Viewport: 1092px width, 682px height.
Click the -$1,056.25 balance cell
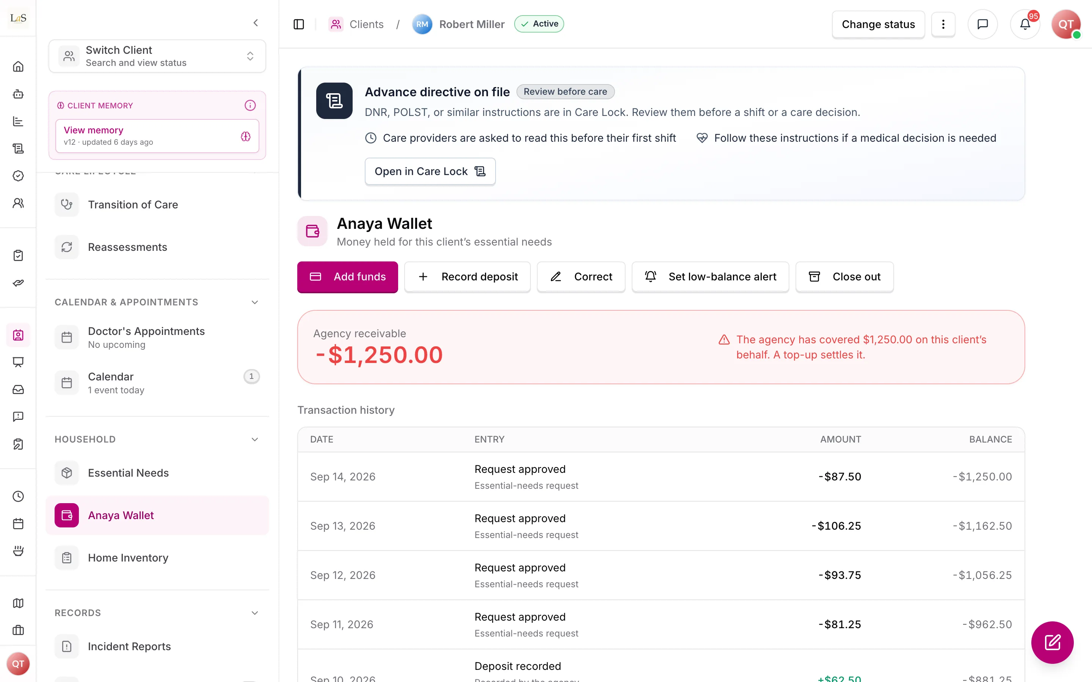tap(982, 575)
